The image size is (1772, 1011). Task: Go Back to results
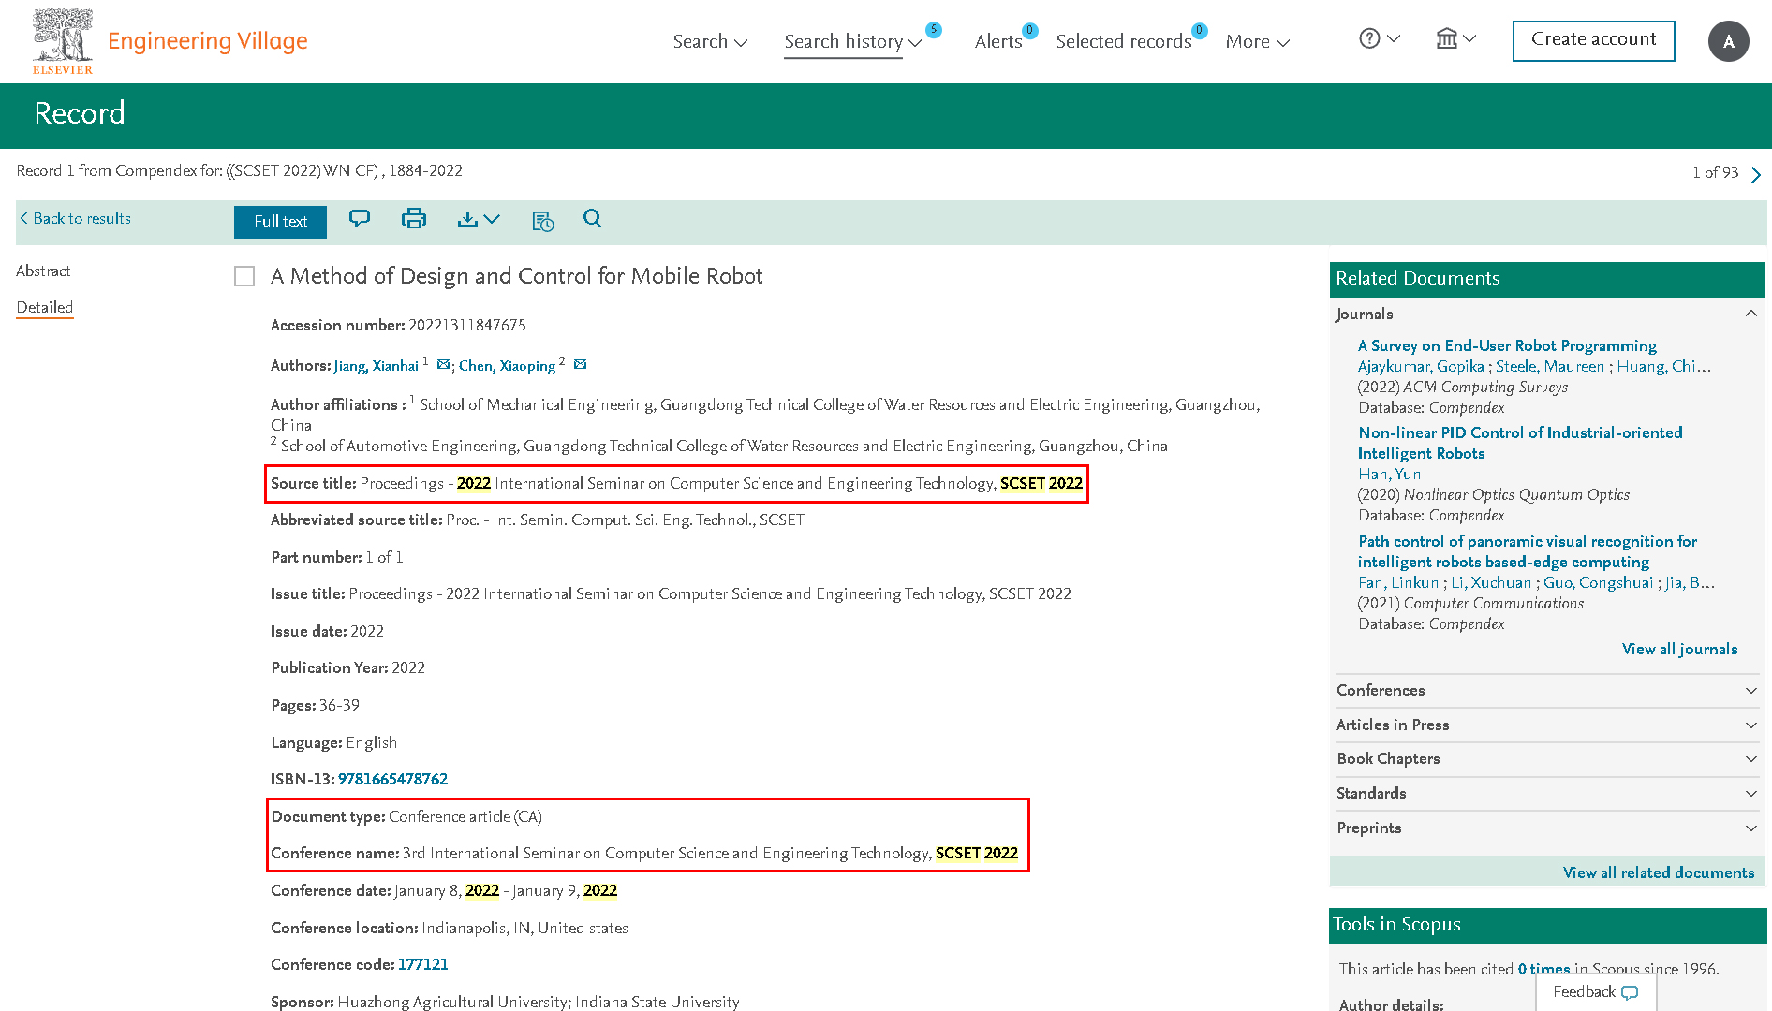click(x=75, y=218)
